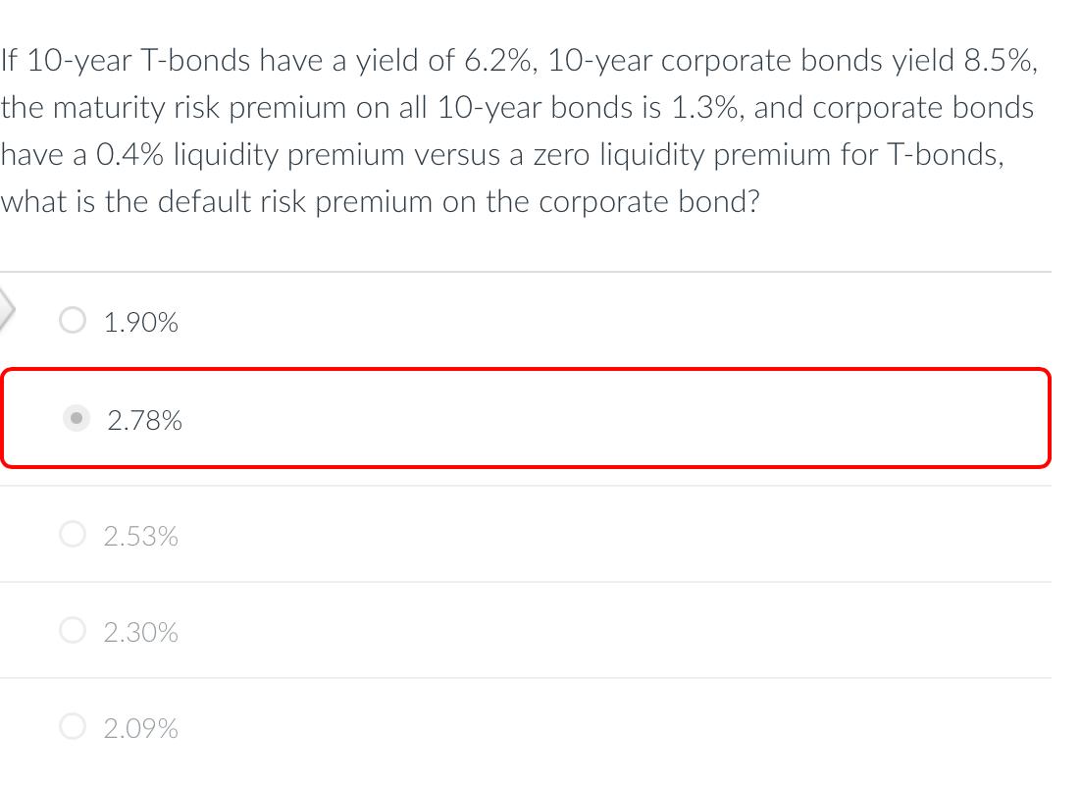Click the 2.78% answer label text
Image resolution: width=1081 pixels, height=785 pixels.
click(x=145, y=420)
